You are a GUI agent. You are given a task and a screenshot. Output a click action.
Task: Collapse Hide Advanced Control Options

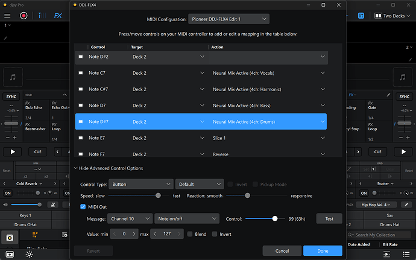click(109, 168)
